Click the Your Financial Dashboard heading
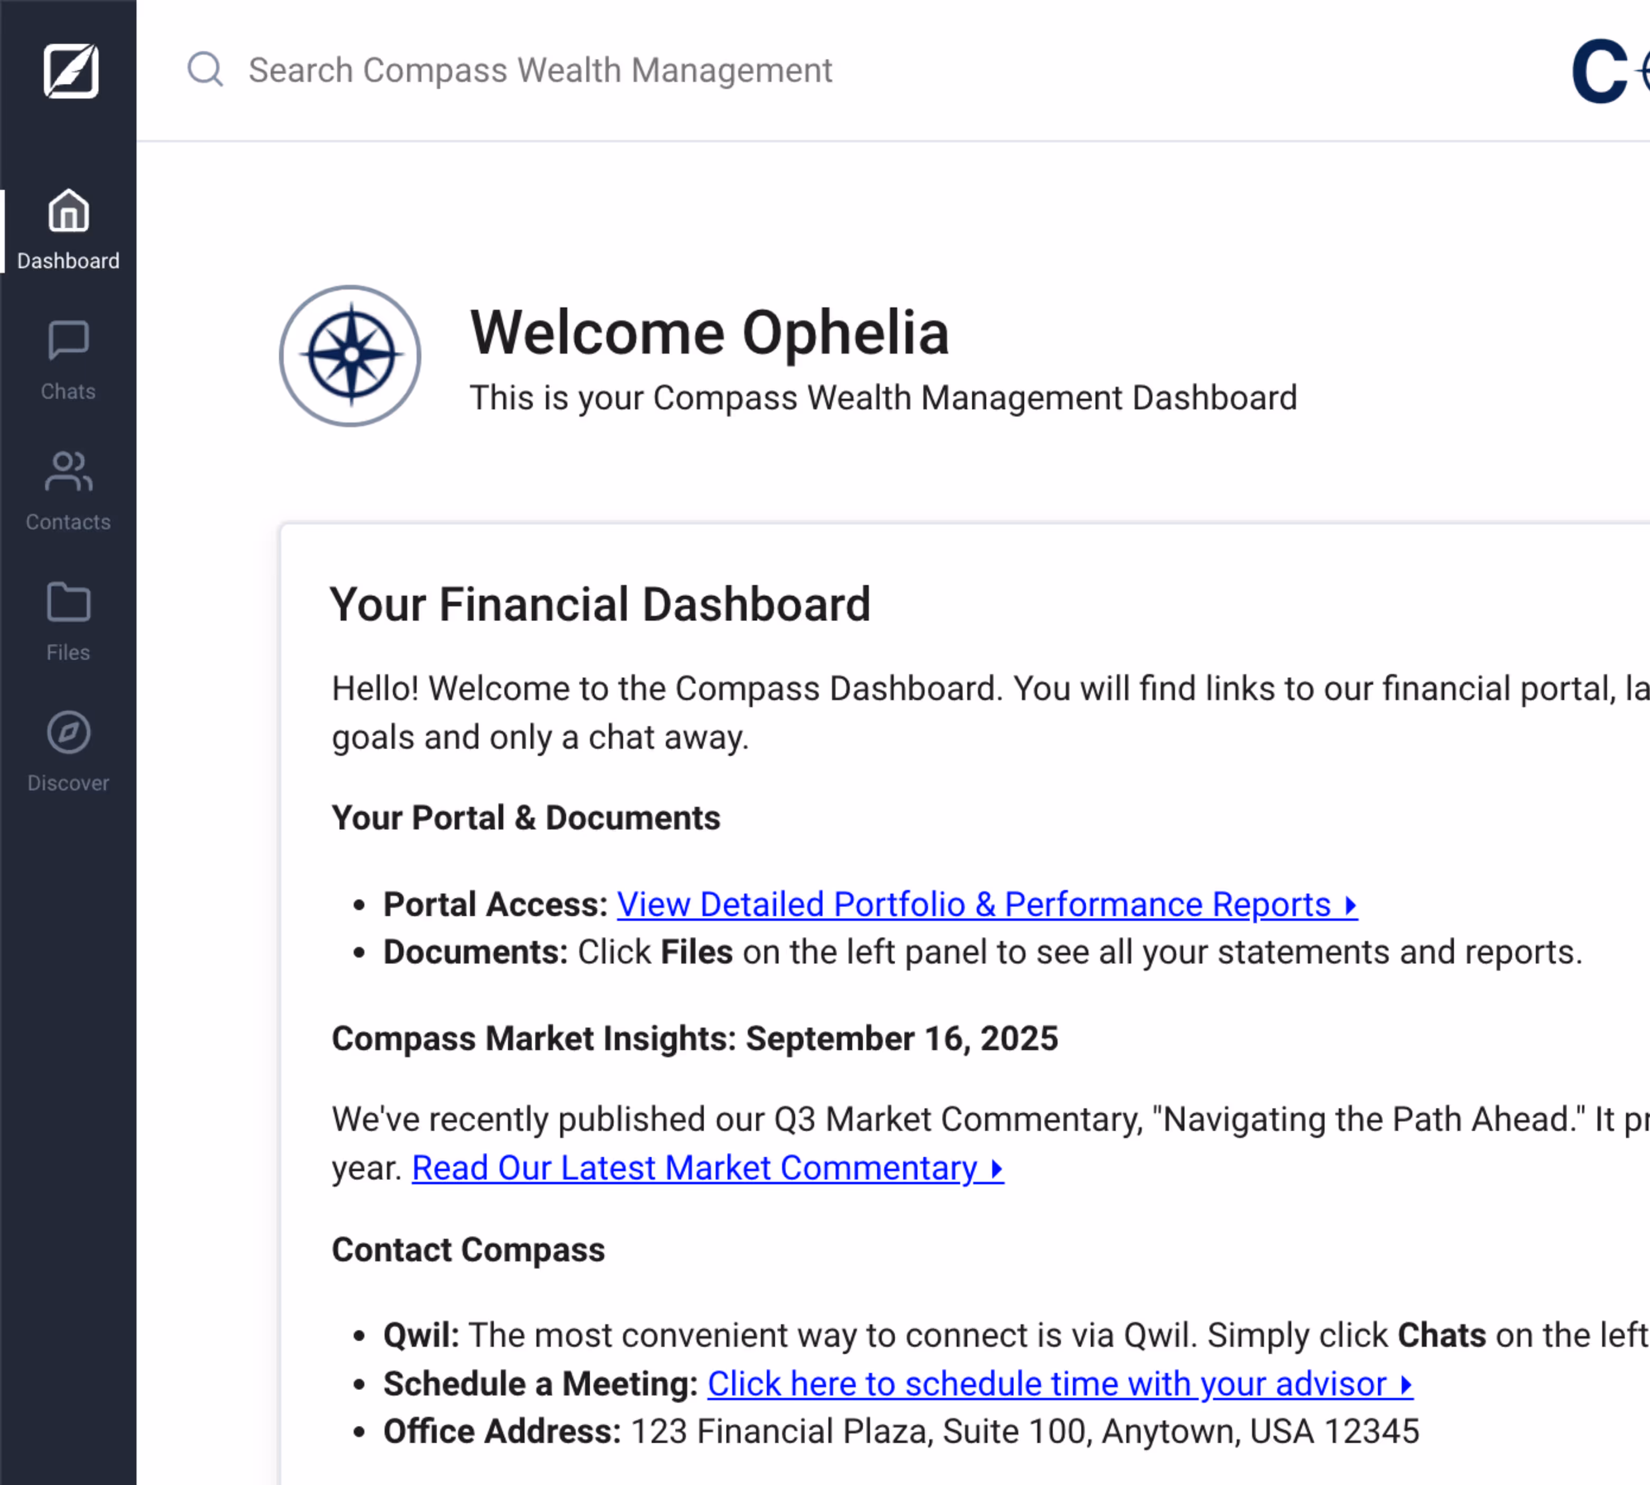The height and width of the screenshot is (1485, 1650). coord(600,605)
